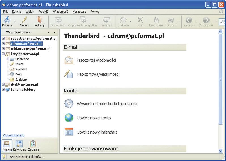Screen dimensions: 226x161
Task: Click Odpowiedz wszystkim reply-all button
Action: pyautogui.click(x=83, y=22)
